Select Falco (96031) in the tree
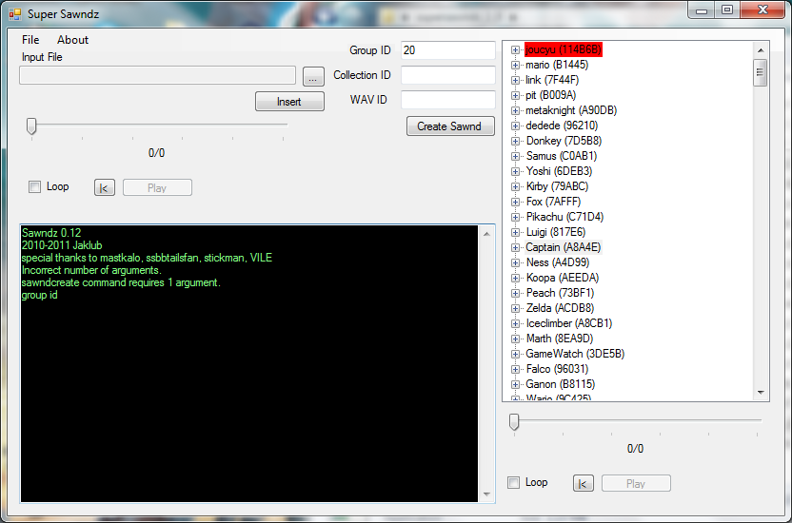The width and height of the screenshot is (792, 523). pyautogui.click(x=557, y=369)
